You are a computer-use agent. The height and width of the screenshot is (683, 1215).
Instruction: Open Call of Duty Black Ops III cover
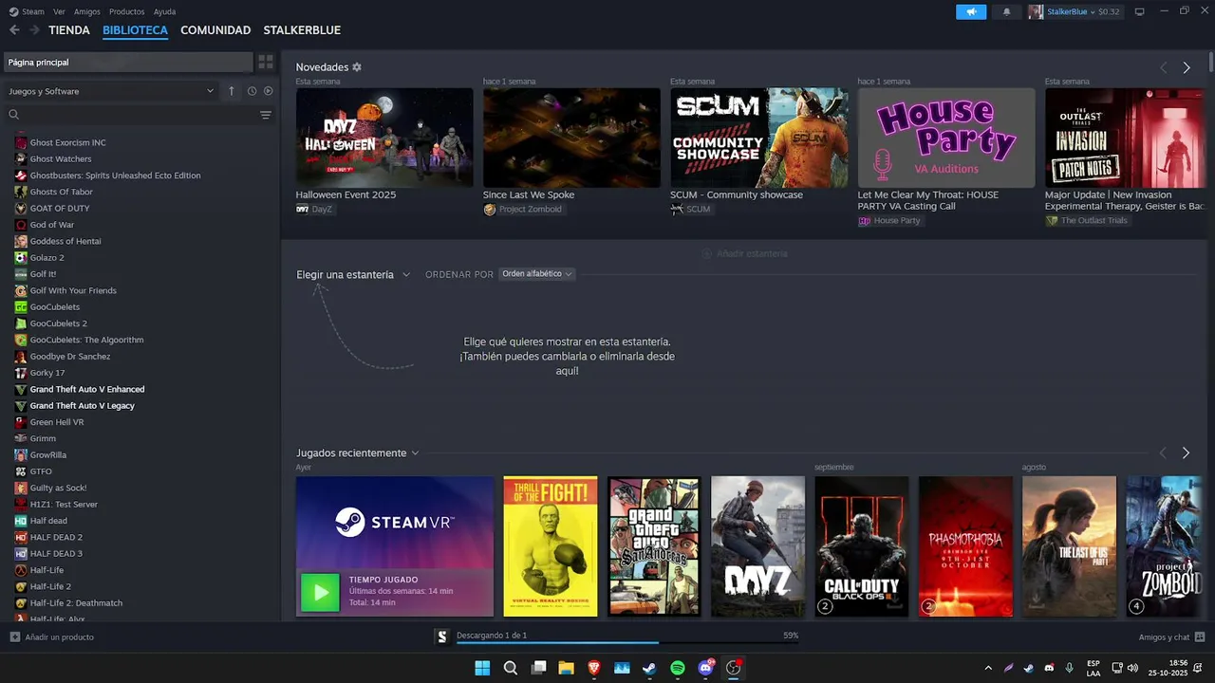tap(862, 546)
